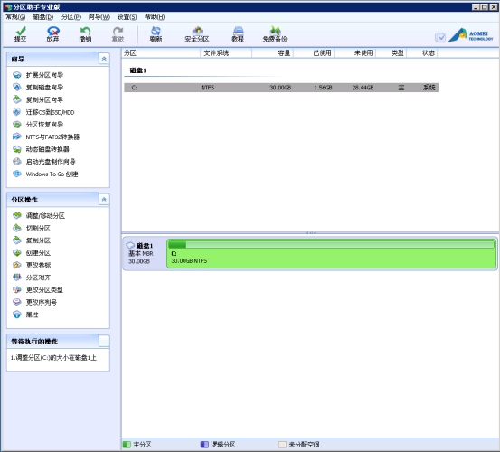
Task: Toggle the 等待执行的操作 panel expander
Action: point(104,341)
